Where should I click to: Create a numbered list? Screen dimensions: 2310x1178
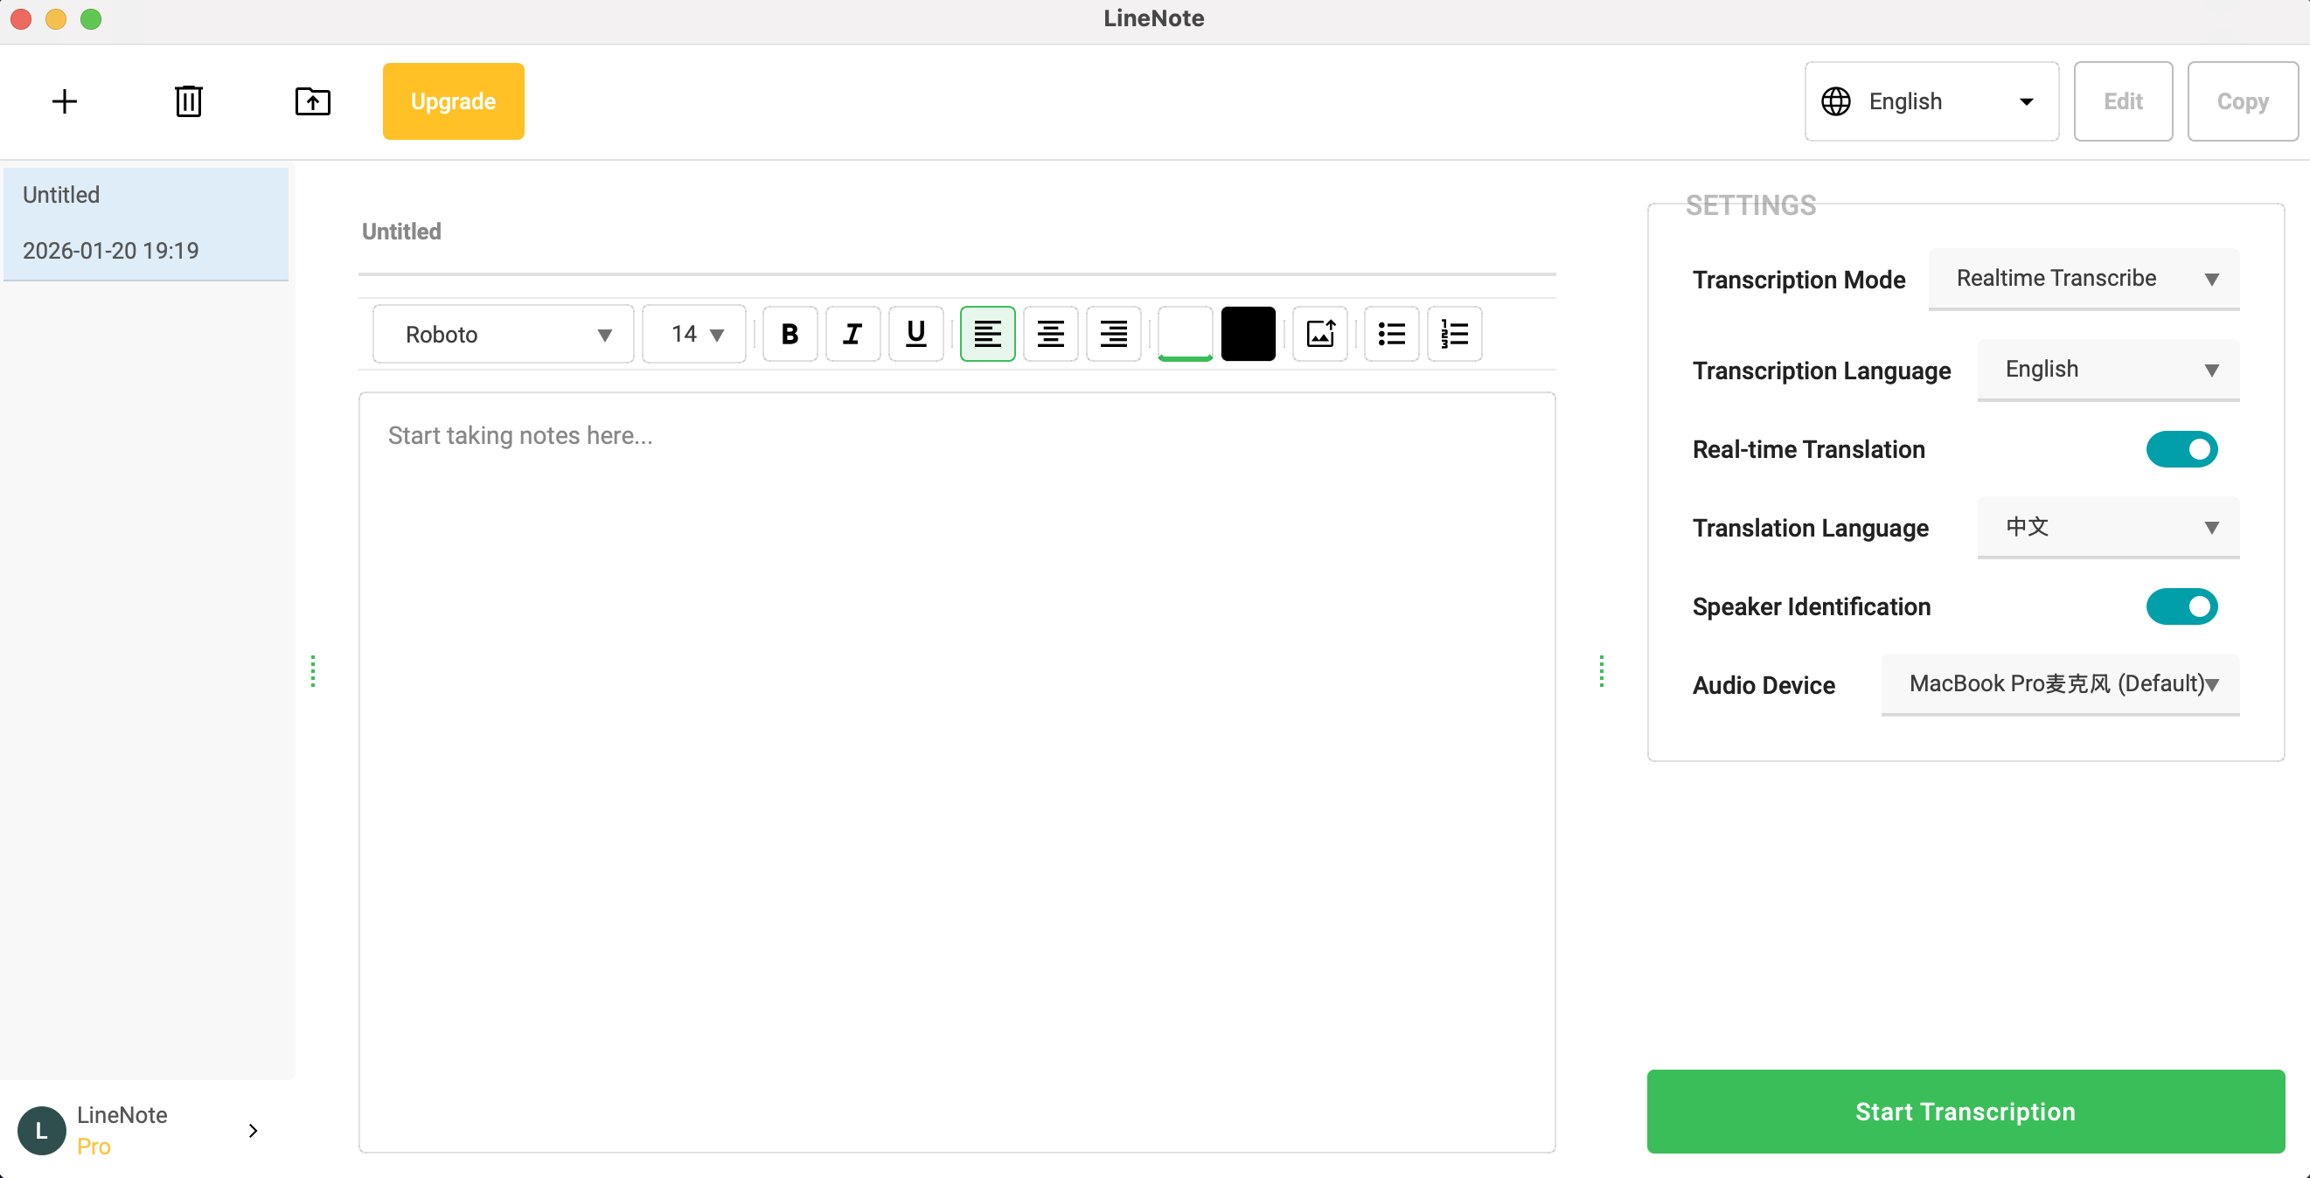(x=1455, y=335)
